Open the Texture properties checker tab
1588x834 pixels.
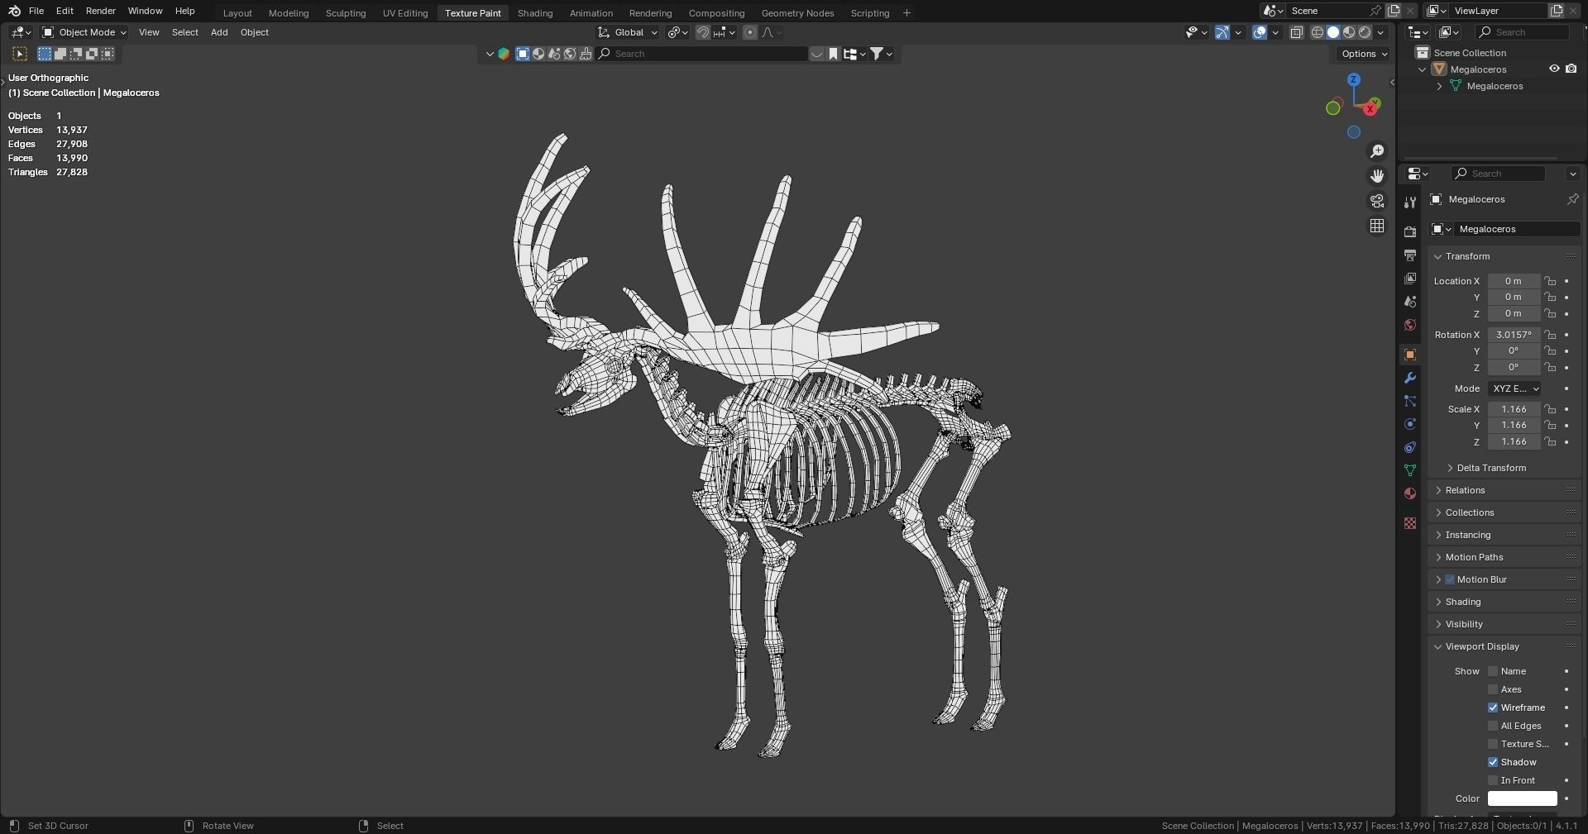(1410, 523)
